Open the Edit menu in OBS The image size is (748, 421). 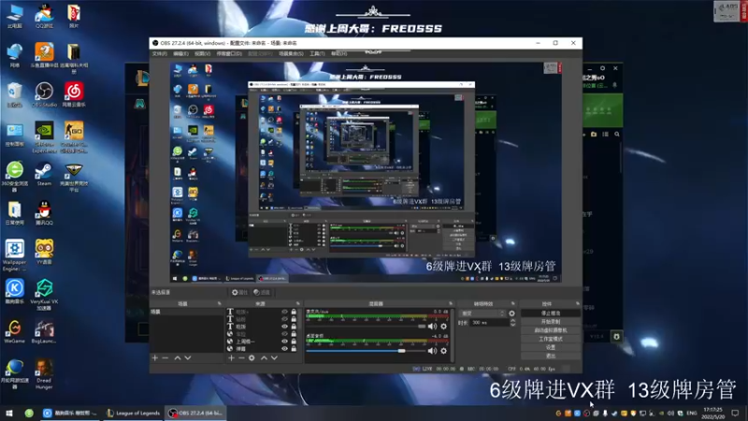(x=180, y=54)
